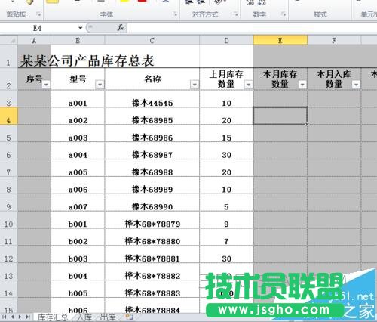This screenshot has height=322, width=377.
Task: Click cell containing b001
Action: [78, 220]
